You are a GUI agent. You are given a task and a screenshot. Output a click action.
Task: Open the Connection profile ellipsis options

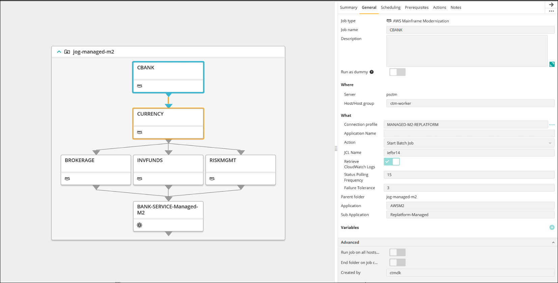point(552,125)
